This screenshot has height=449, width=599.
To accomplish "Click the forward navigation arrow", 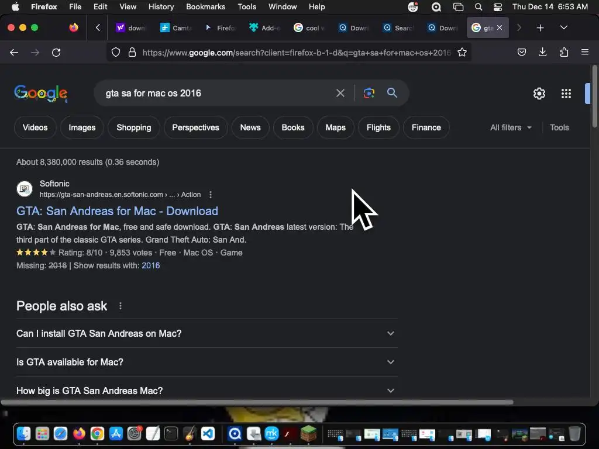I will [35, 52].
